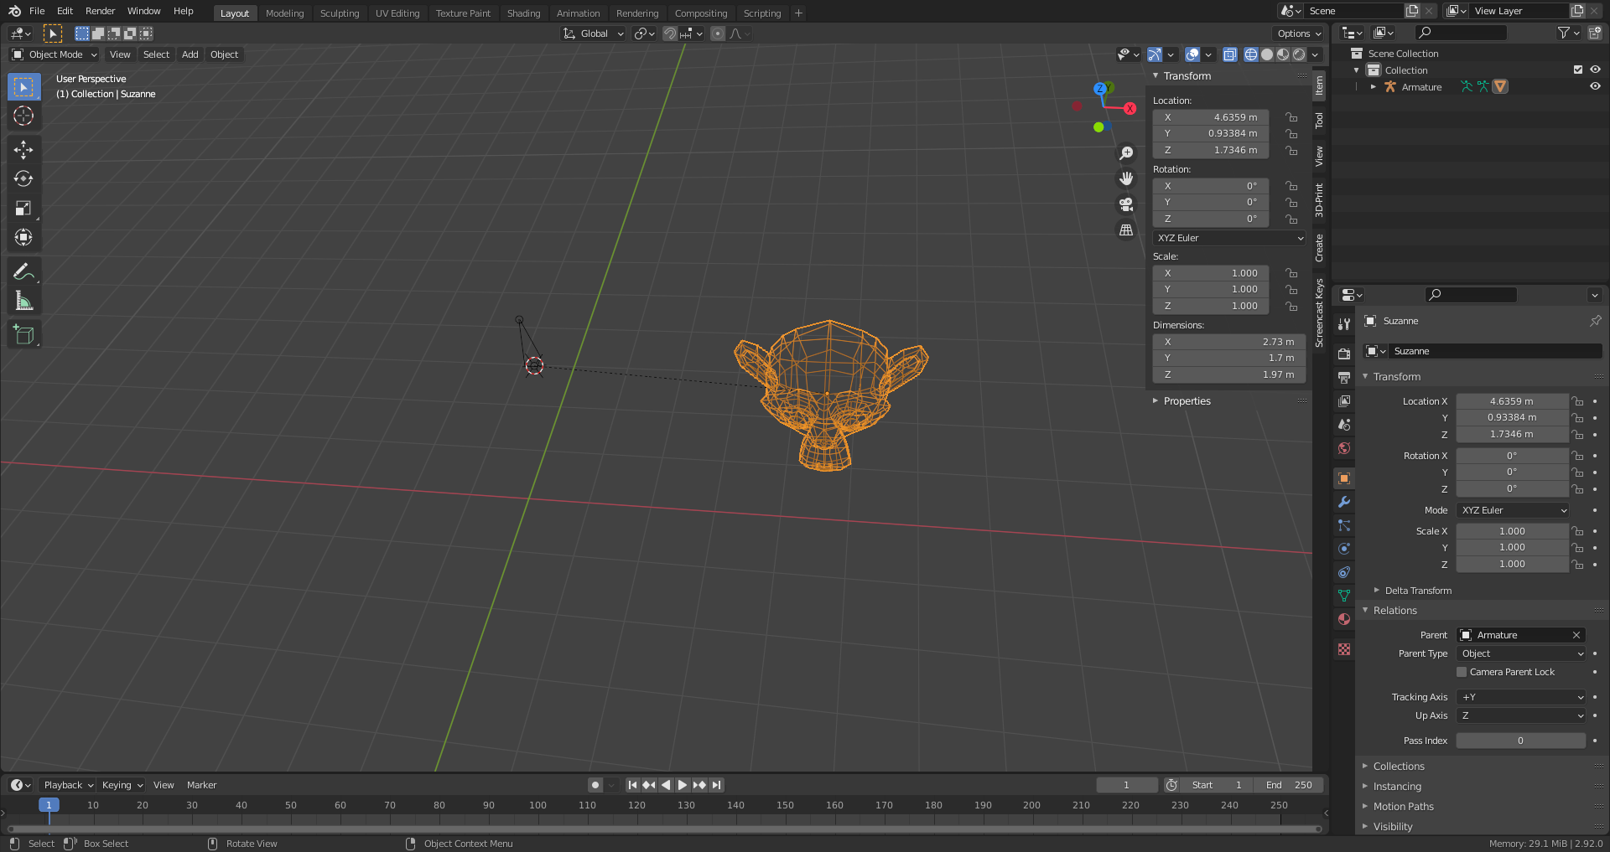Toggle X-ray display mode
This screenshot has width=1610, height=852.
pyautogui.click(x=1230, y=54)
